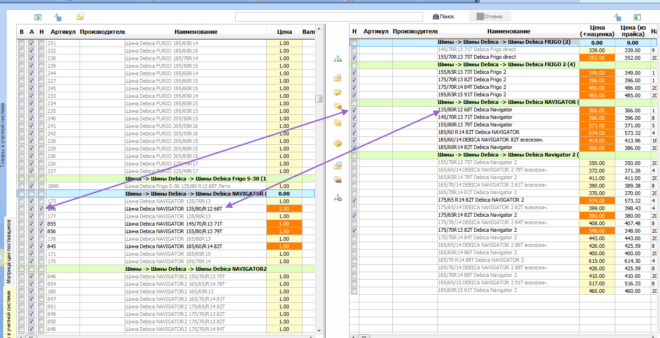660x338 pixels.
Task: Click the left table vertical scrollbar thumb
Action: (319, 99)
